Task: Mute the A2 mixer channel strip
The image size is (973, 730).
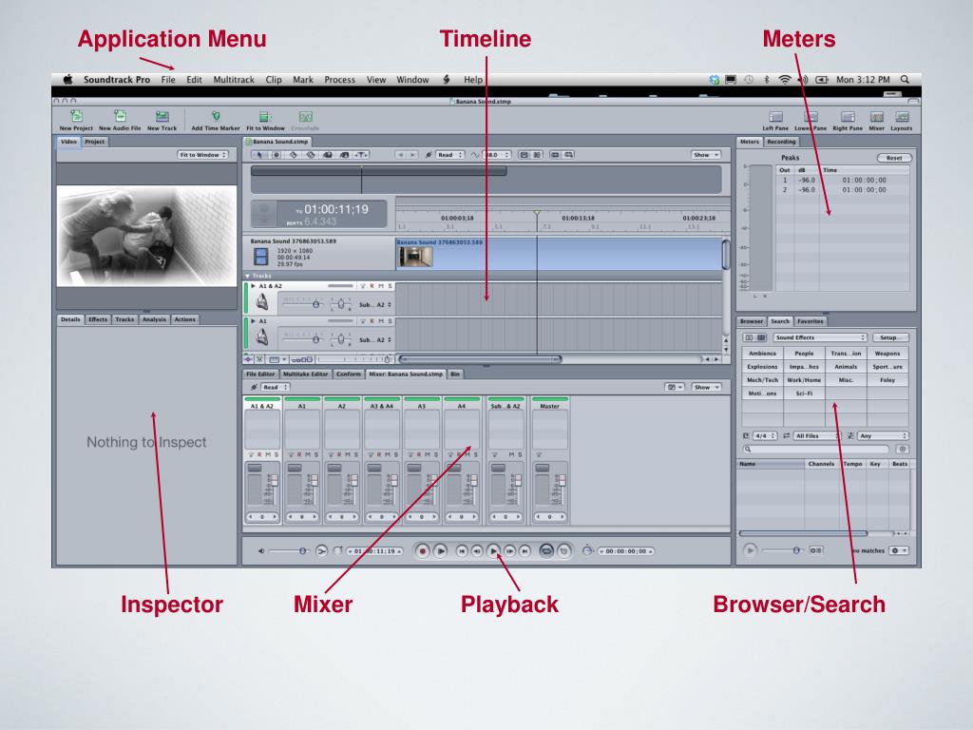Action: point(348,455)
